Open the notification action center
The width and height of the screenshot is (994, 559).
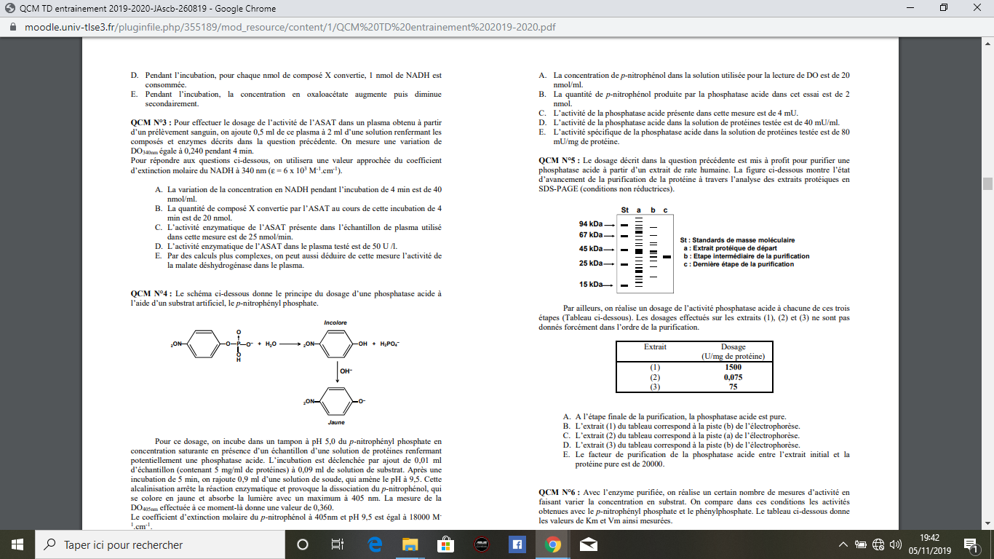(969, 544)
